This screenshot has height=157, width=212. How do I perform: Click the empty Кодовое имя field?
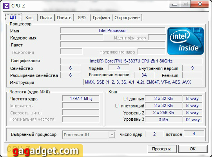(x=82, y=37)
